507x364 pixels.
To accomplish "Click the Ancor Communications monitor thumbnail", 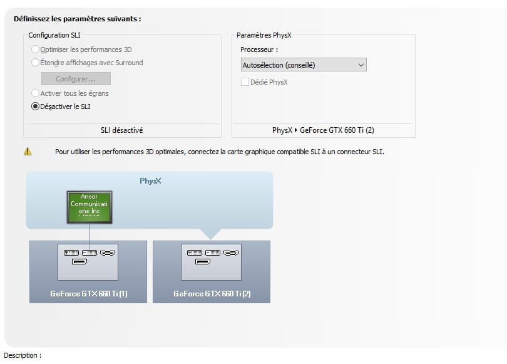I will (90, 207).
